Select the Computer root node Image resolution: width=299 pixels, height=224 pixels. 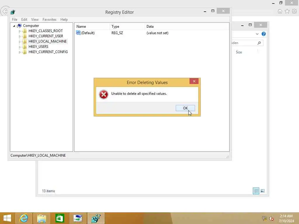pyautogui.click(x=31, y=26)
